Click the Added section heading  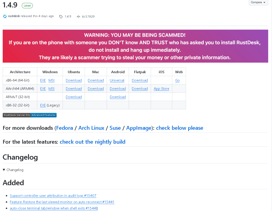(x=13, y=183)
